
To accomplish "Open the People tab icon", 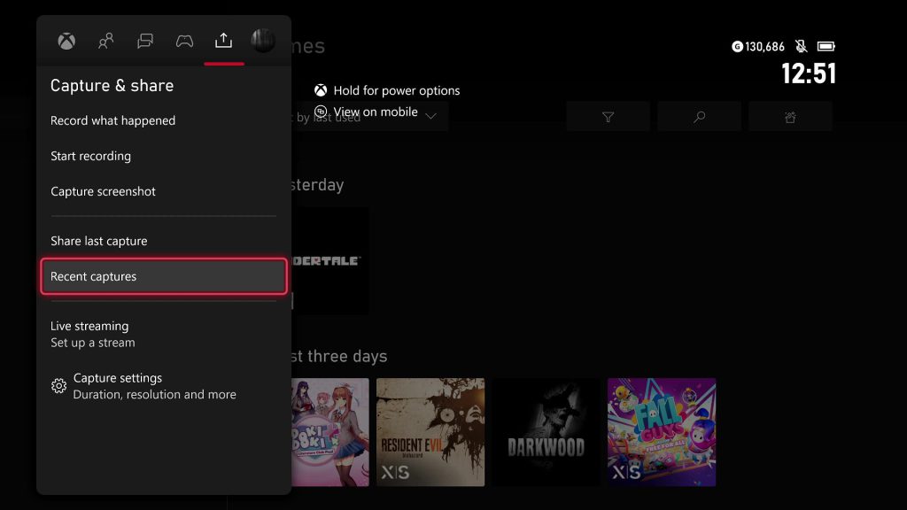I will 106,41.
